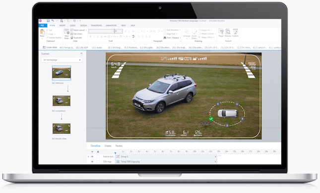Open the TRANSITIONS ribbon tab

click(96, 25)
